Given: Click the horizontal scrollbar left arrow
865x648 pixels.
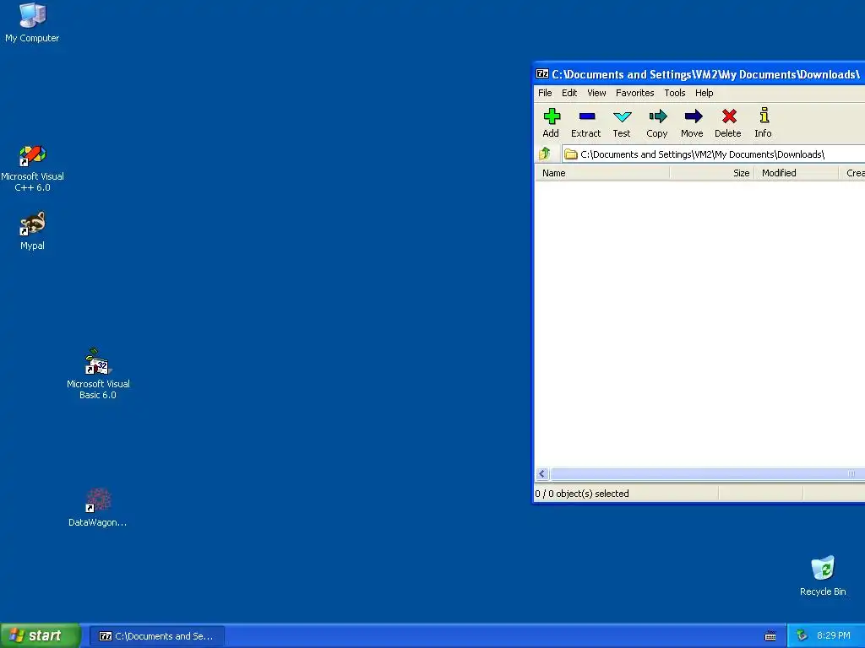Looking at the screenshot, I should (x=542, y=474).
